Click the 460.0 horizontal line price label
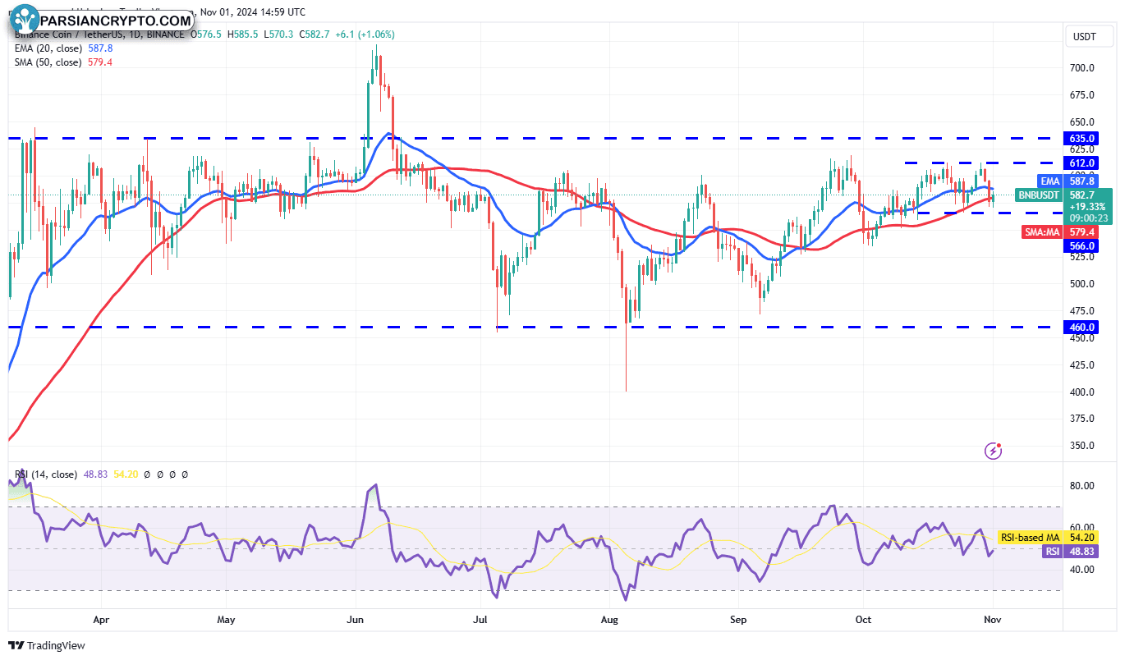The height and width of the screenshot is (660, 1125). (1081, 327)
